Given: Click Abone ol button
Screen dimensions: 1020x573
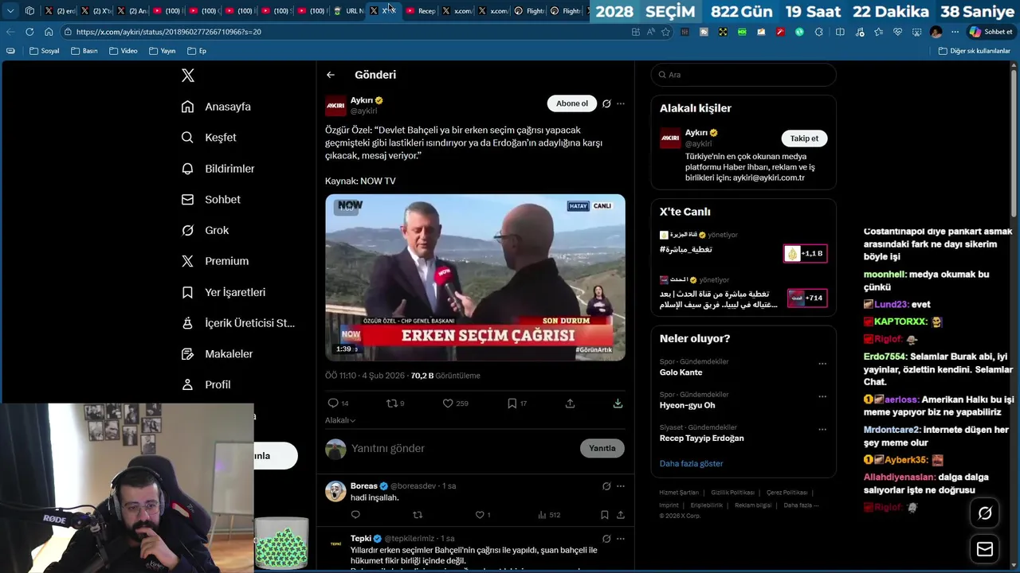Looking at the screenshot, I should click(x=572, y=103).
